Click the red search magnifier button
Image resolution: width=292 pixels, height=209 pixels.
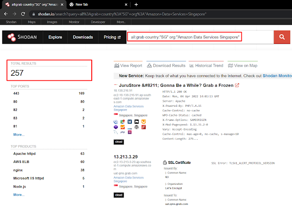pyautogui.click(x=282, y=37)
